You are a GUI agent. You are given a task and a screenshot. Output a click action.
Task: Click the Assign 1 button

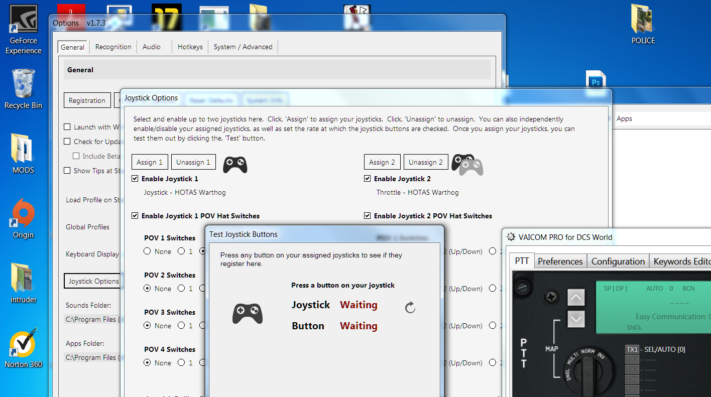click(150, 162)
